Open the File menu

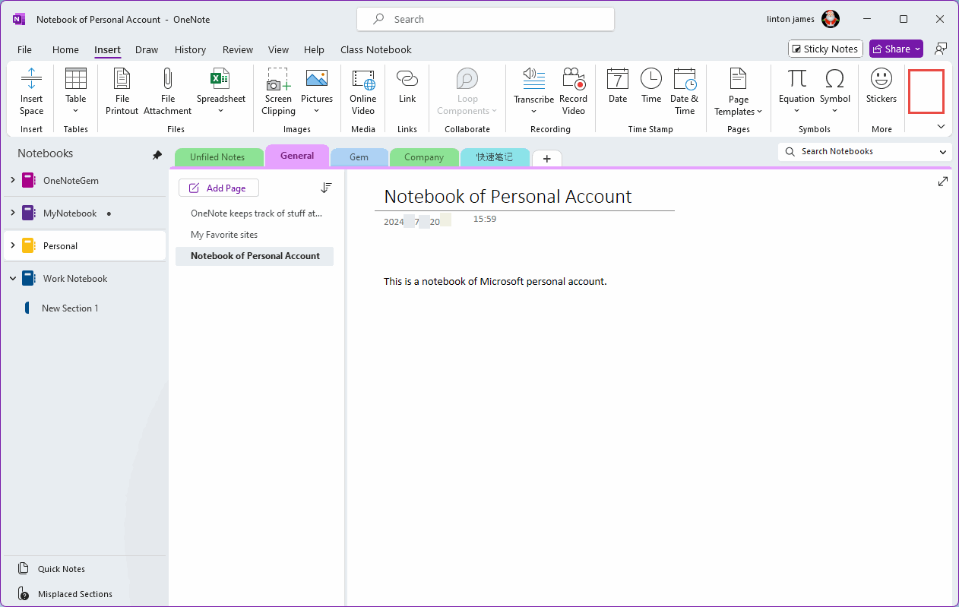click(x=24, y=49)
